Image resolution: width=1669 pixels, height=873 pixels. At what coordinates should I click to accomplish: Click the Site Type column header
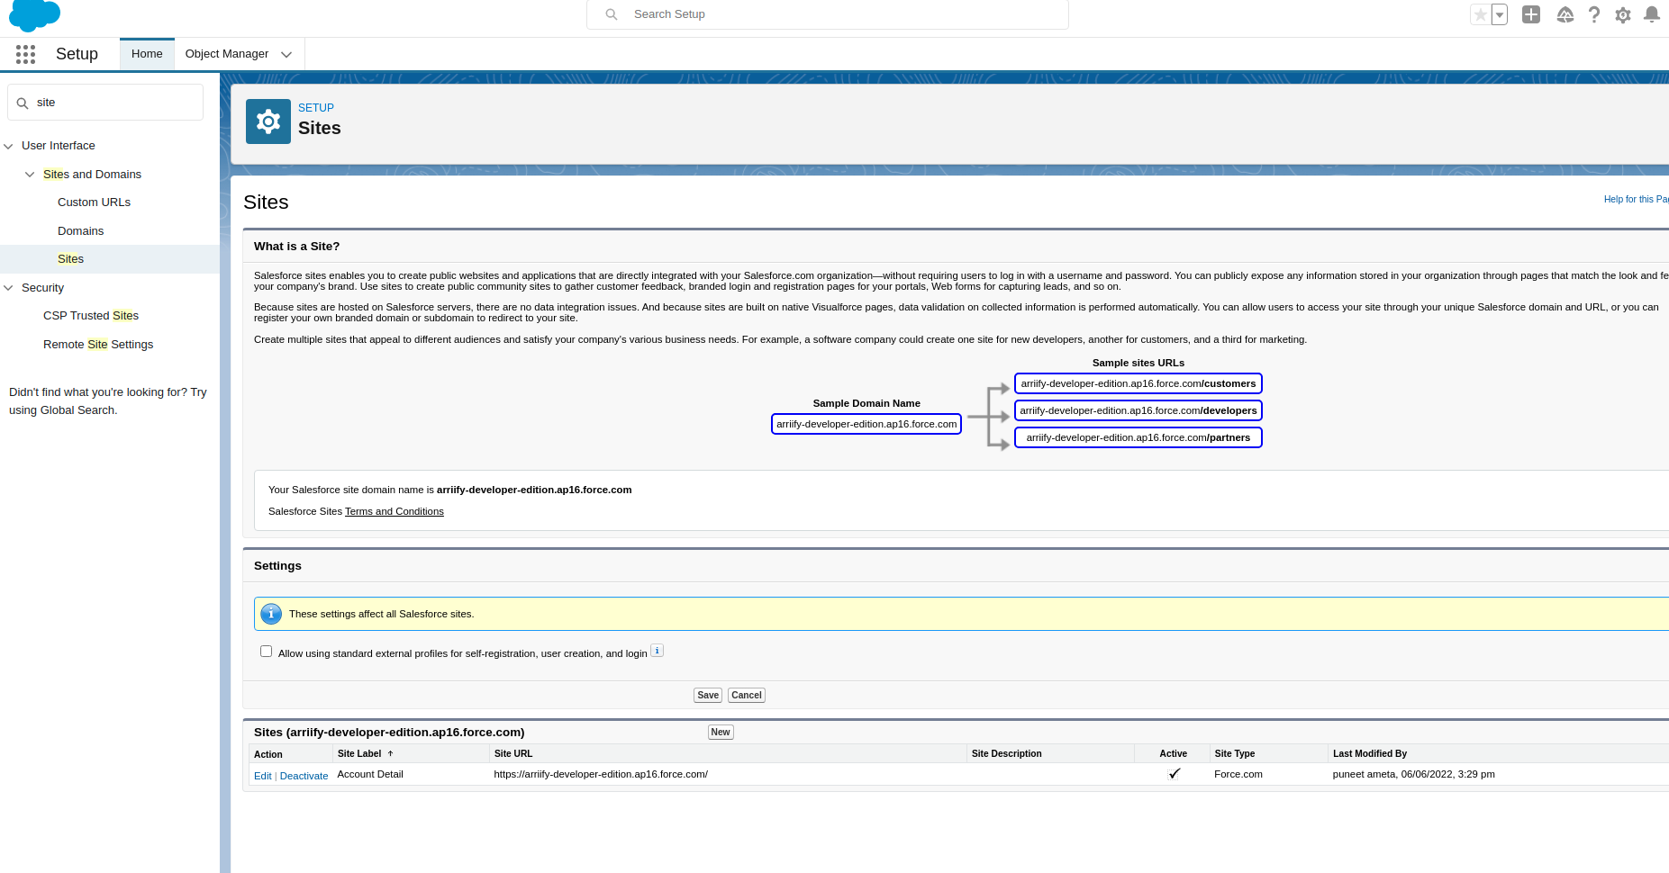coord(1234,753)
